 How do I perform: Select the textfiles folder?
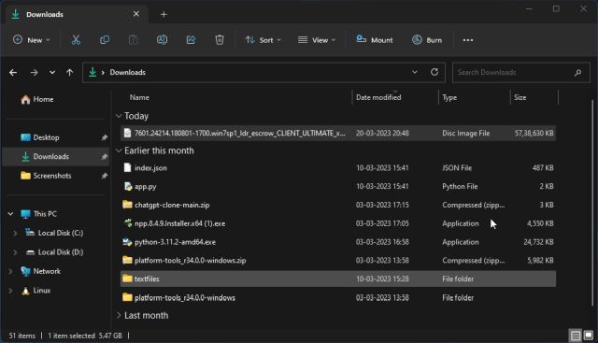coord(338,279)
